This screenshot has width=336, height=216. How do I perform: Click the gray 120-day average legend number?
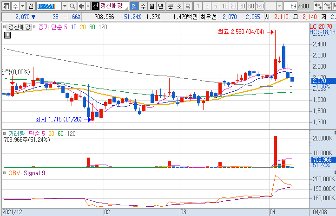[x=103, y=27]
